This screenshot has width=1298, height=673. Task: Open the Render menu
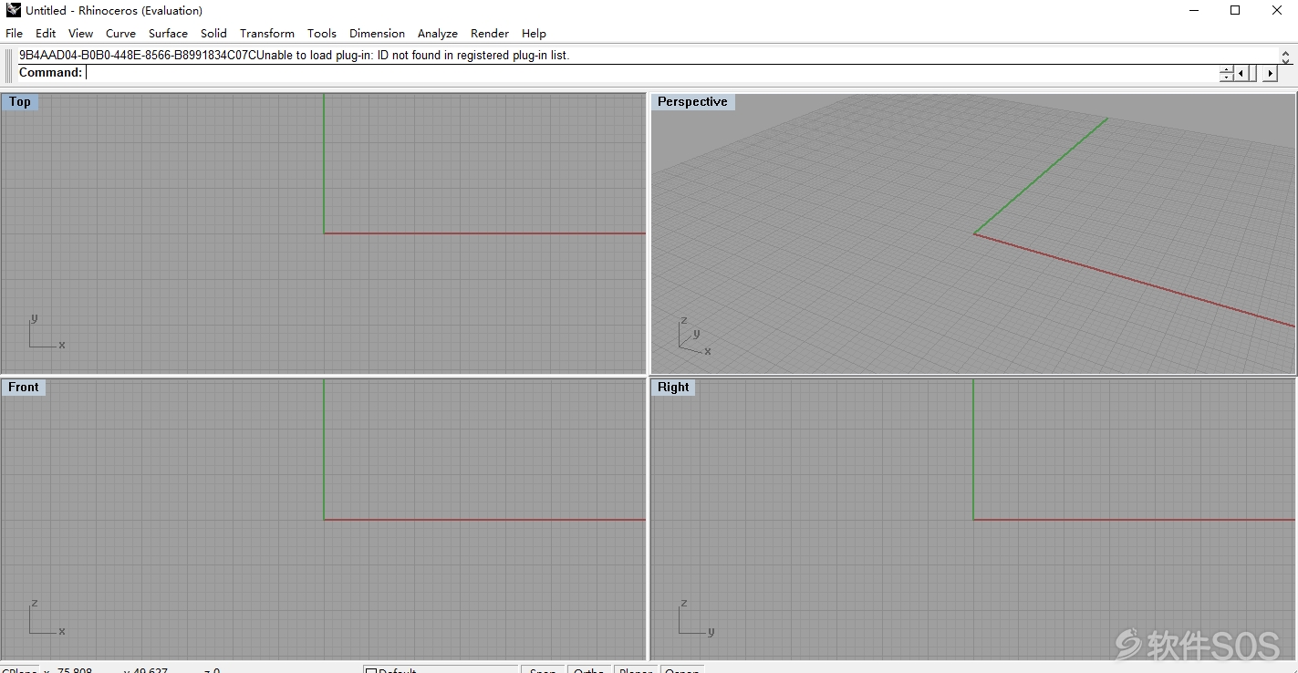(x=490, y=33)
